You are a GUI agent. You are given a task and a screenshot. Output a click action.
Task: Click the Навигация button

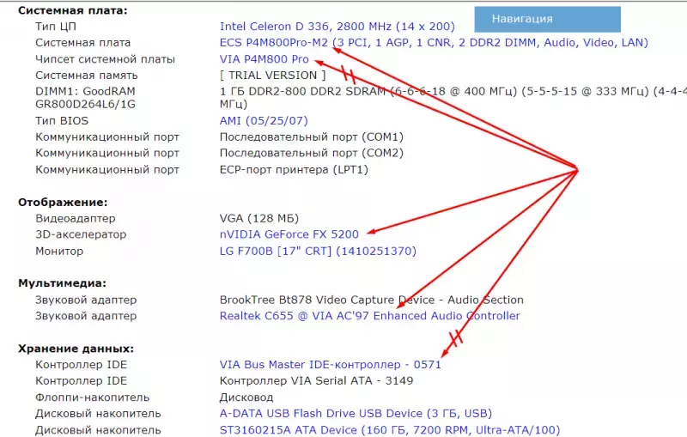click(547, 19)
